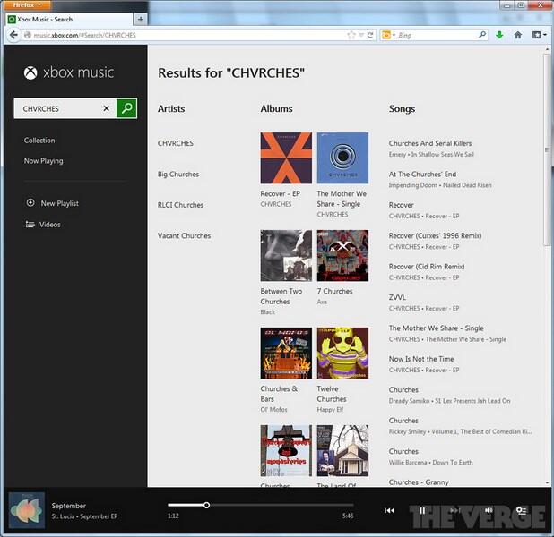Click the browser search bar magnifier
554x537 pixels.
tap(482, 35)
